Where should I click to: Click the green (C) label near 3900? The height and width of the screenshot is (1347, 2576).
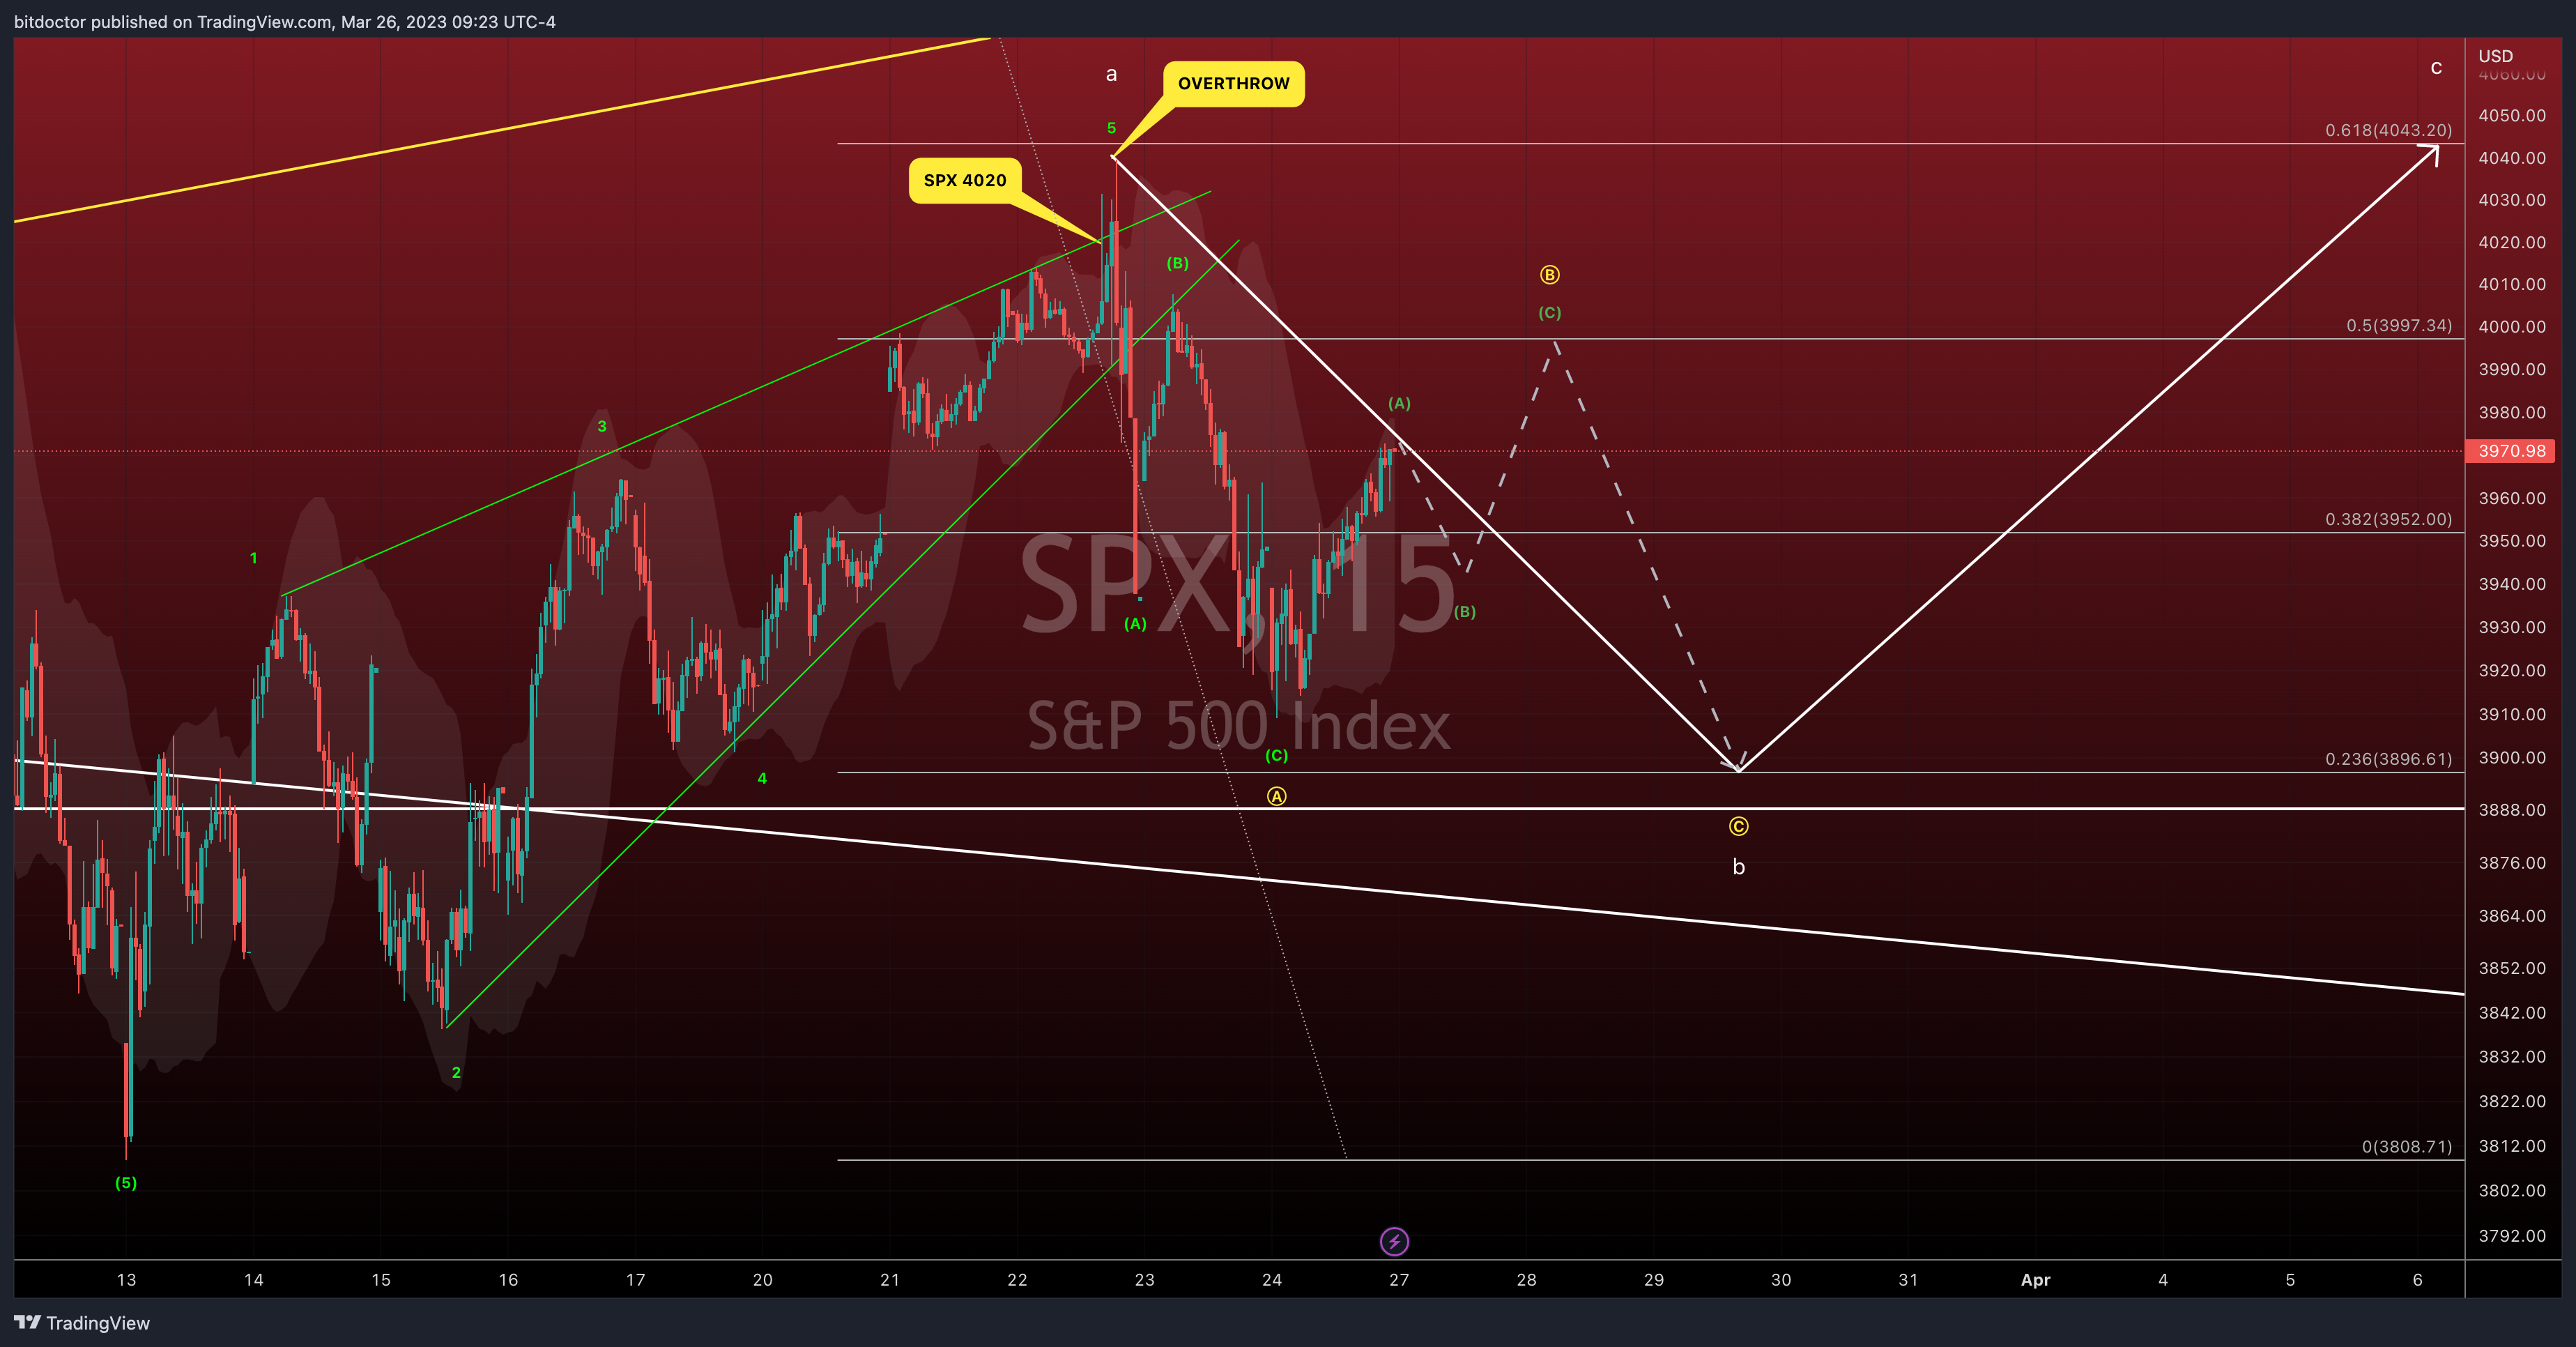[x=1276, y=756]
